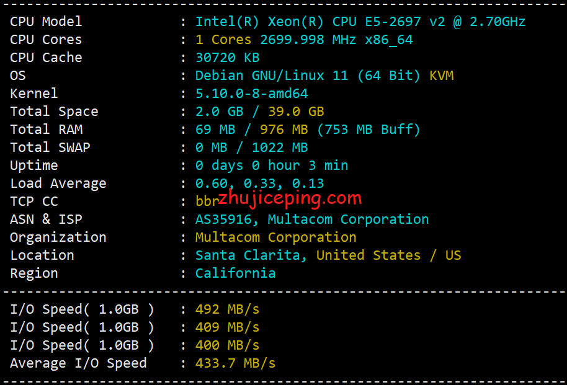Click the 'Total SWAP' label
The height and width of the screenshot is (385, 567).
pyautogui.click(x=50, y=148)
